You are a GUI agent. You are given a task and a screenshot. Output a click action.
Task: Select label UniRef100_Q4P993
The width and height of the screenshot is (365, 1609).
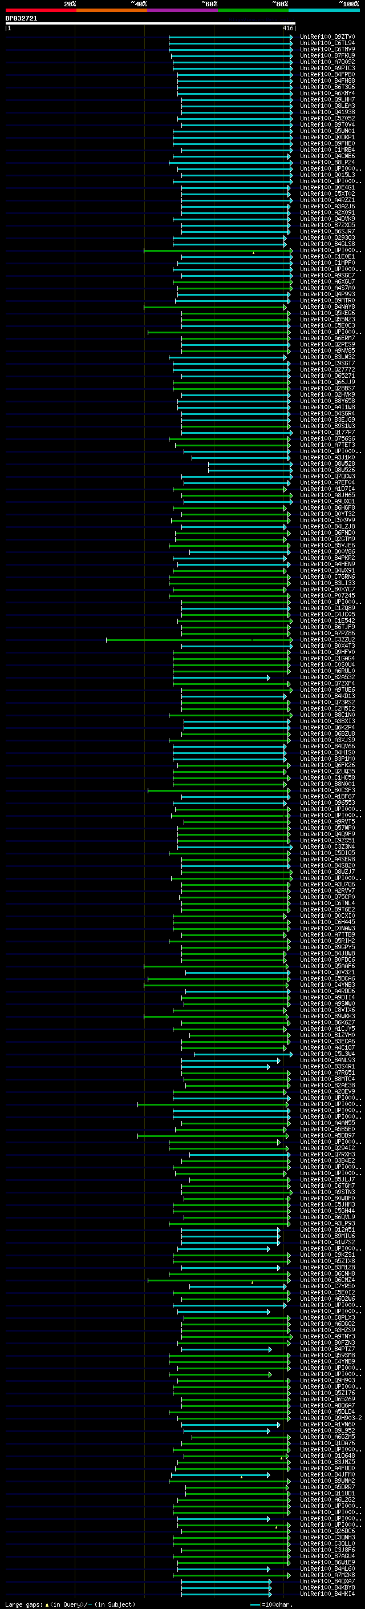[x=327, y=294]
